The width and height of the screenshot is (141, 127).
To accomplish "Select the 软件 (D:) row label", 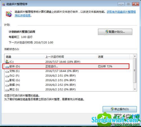I will pyautogui.click(x=15, y=66).
